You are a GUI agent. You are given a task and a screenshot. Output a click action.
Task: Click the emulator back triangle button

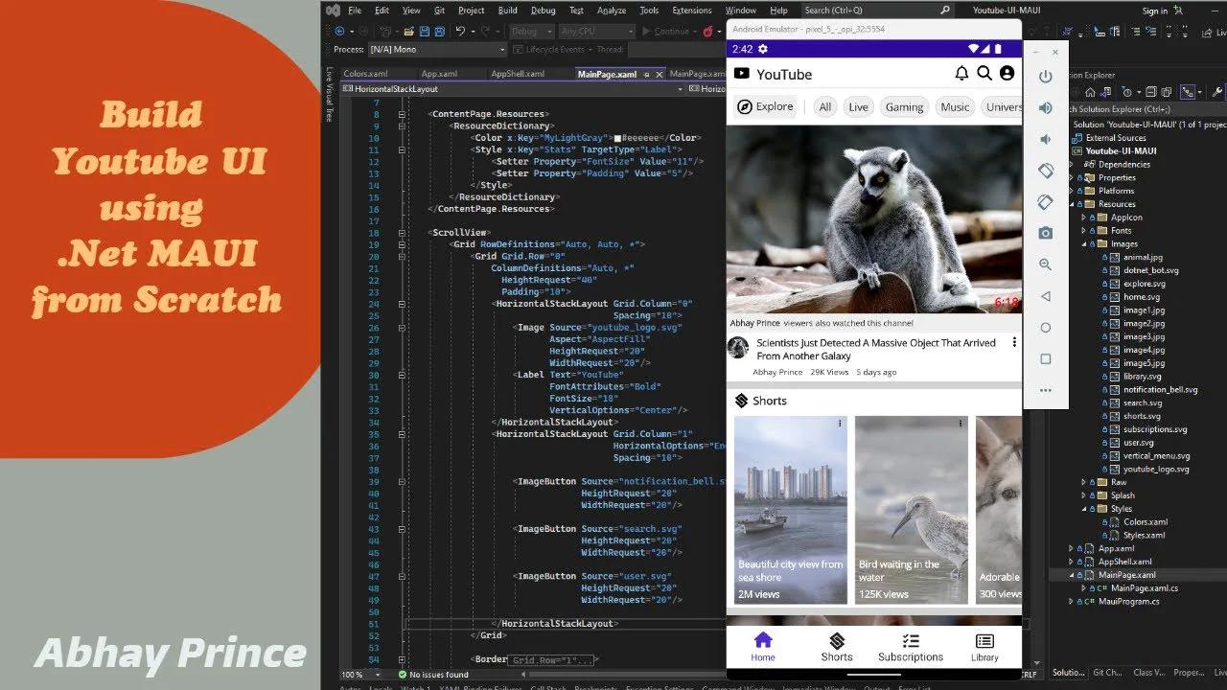(1046, 296)
